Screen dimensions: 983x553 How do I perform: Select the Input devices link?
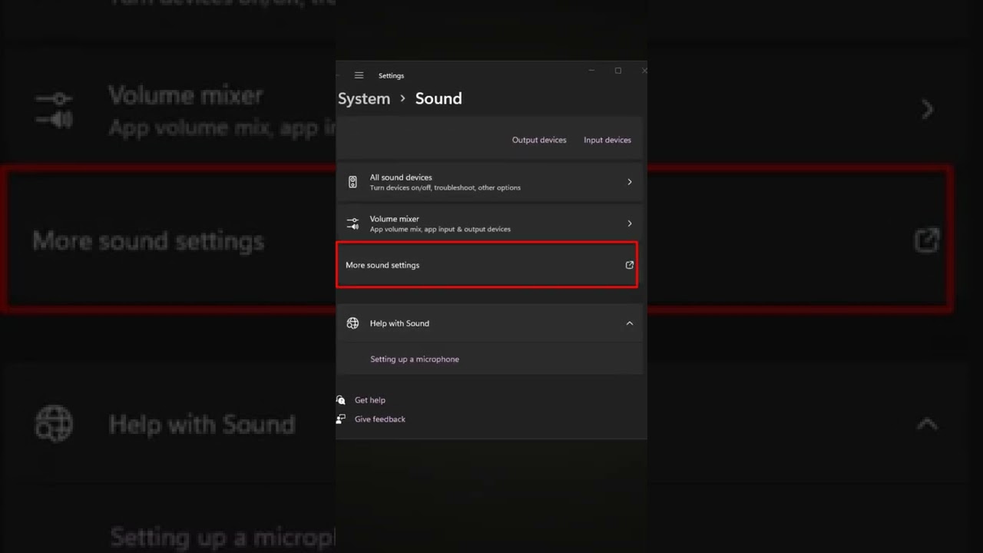point(607,140)
